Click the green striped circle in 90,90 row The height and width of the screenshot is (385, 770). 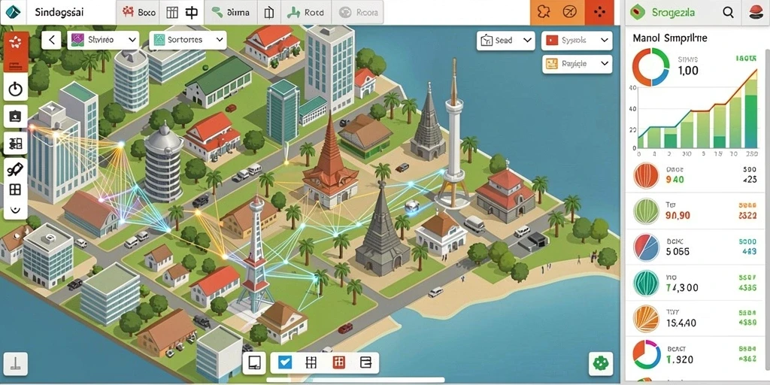coord(646,211)
